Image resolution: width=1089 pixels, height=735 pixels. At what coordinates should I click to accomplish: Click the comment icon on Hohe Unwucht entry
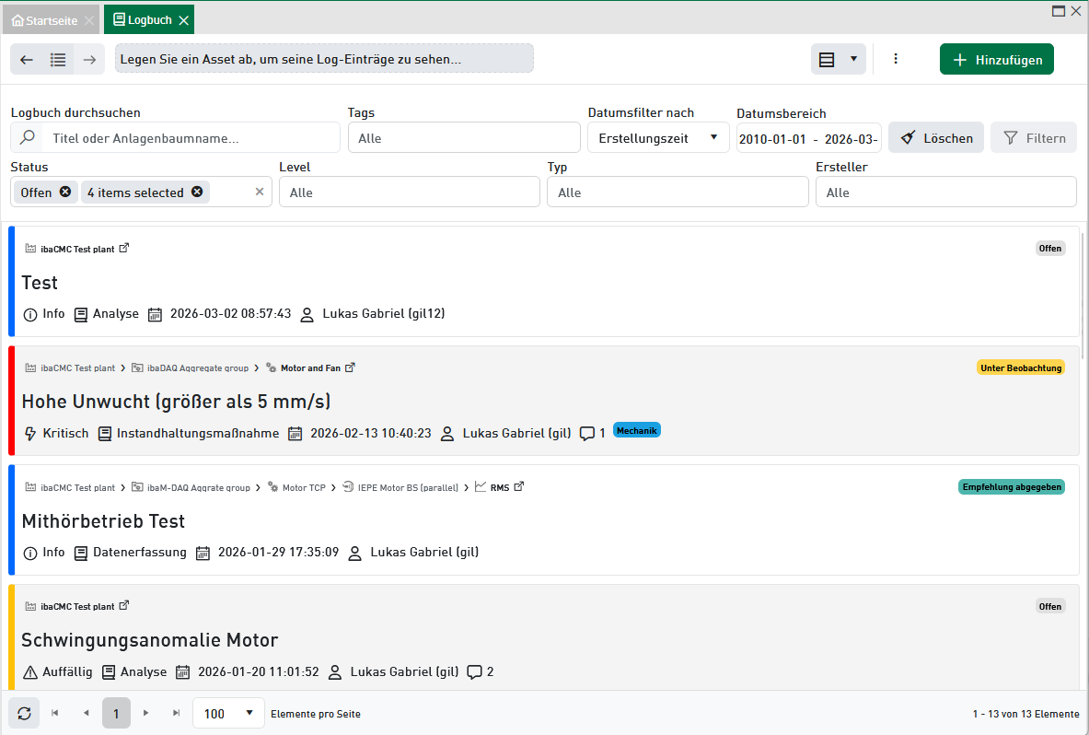[x=587, y=434]
